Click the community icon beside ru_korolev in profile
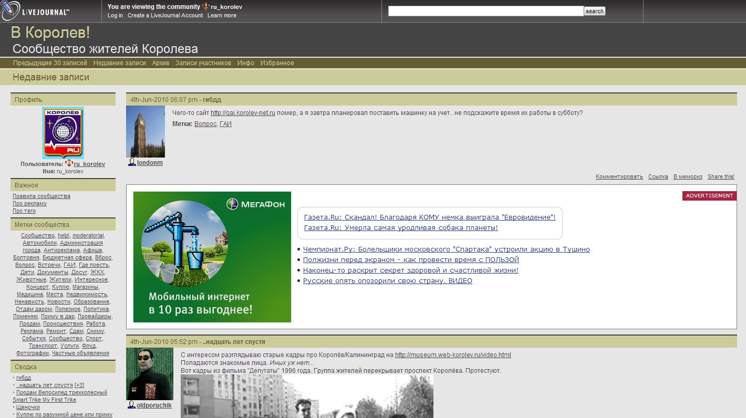This screenshot has width=746, height=418. click(69, 164)
